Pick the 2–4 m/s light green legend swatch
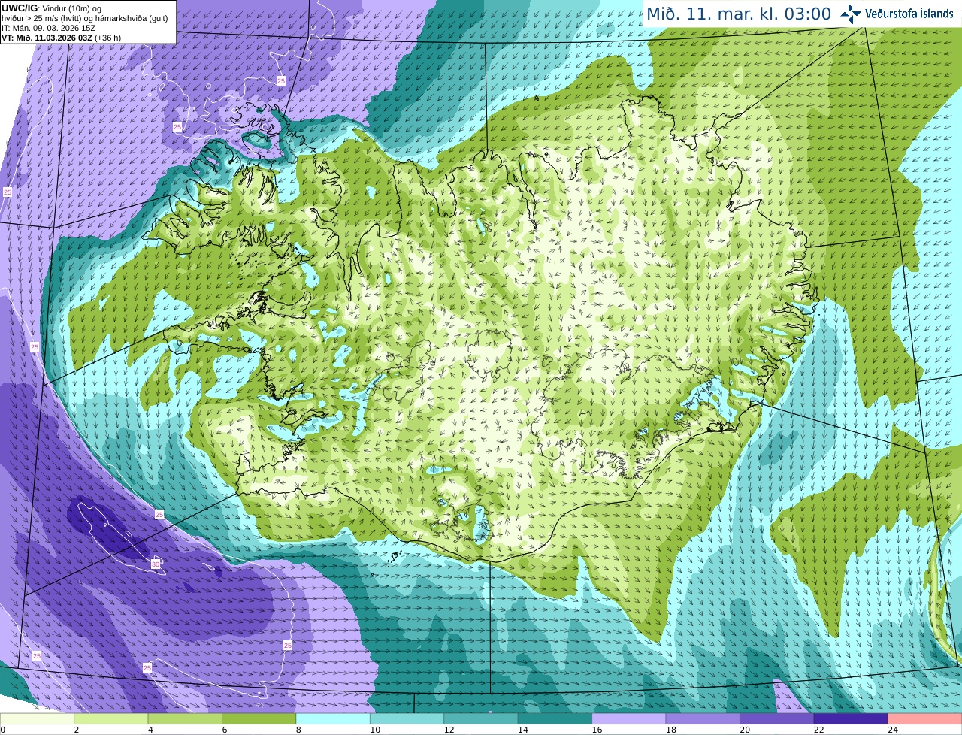The width and height of the screenshot is (962, 735). pyautogui.click(x=111, y=718)
